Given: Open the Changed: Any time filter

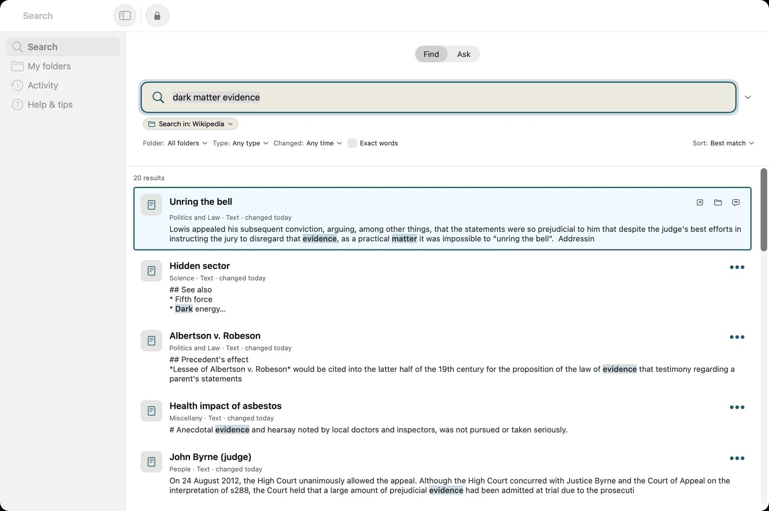Looking at the screenshot, I should point(308,143).
